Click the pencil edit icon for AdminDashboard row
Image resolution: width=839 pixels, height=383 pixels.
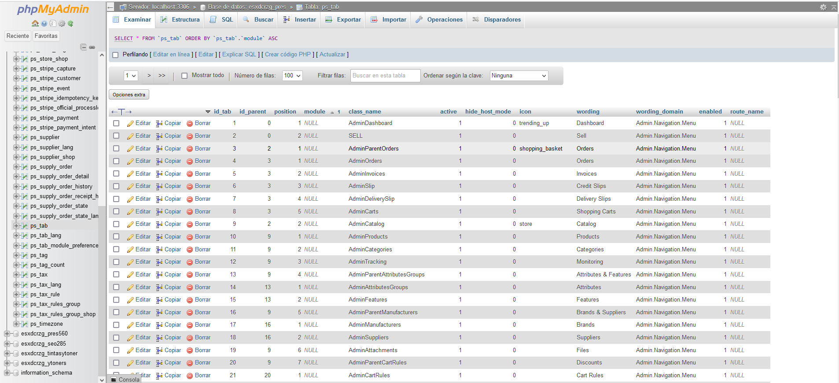[130, 124]
